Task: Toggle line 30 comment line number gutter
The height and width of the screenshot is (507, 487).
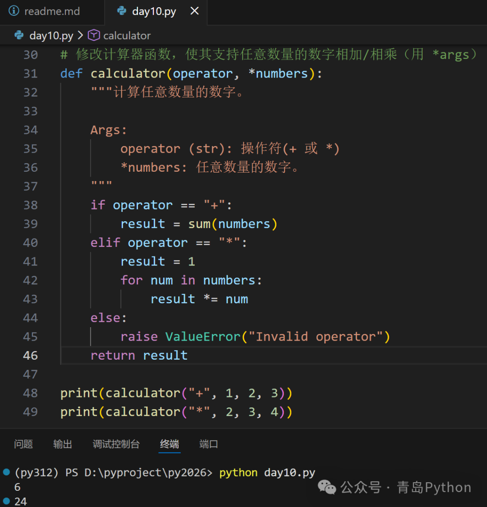Action: click(x=30, y=55)
